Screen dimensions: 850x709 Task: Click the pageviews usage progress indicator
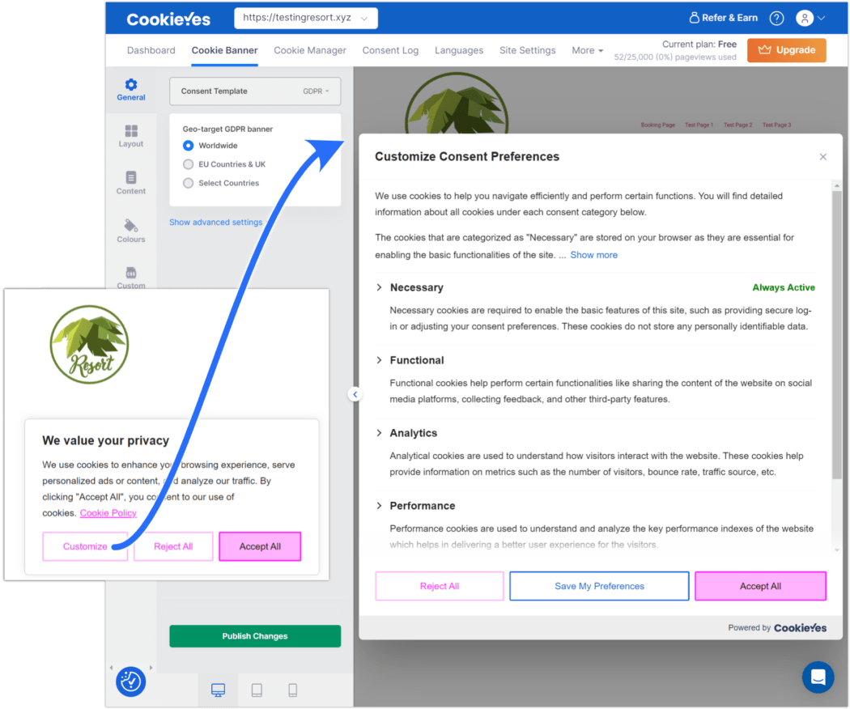click(x=675, y=57)
